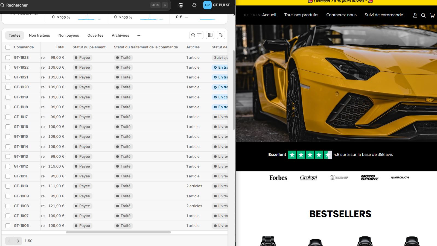Image resolution: width=437 pixels, height=246 pixels.
Task: Open the Sidekick assistant icon beside the bell
Action: (x=181, y=5)
